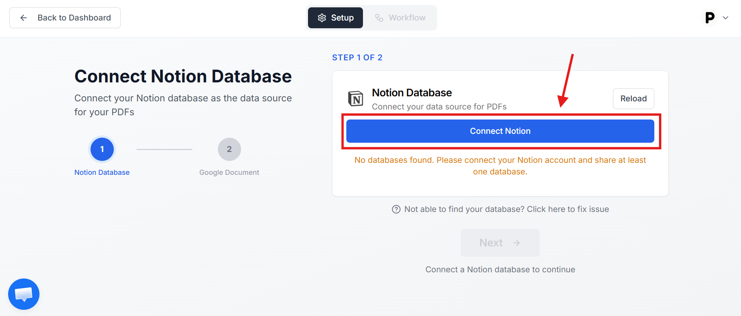741x316 pixels.
Task: Open the chat support bubble
Action: [x=24, y=294]
